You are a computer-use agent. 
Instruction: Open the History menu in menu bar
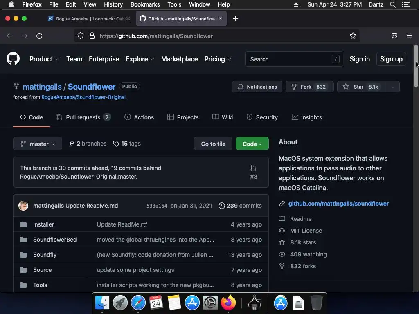[113, 4]
